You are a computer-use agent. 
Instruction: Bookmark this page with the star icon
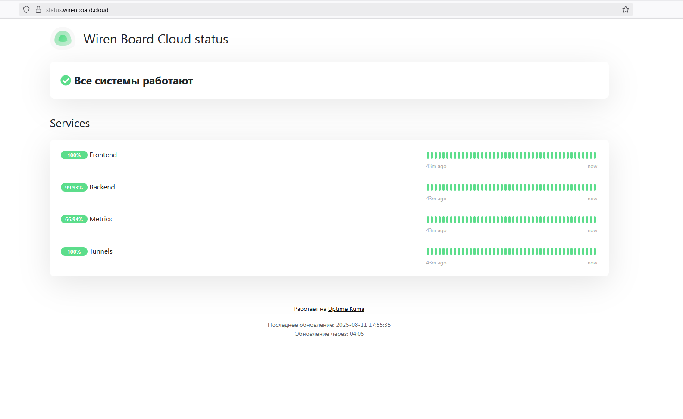click(x=626, y=9)
